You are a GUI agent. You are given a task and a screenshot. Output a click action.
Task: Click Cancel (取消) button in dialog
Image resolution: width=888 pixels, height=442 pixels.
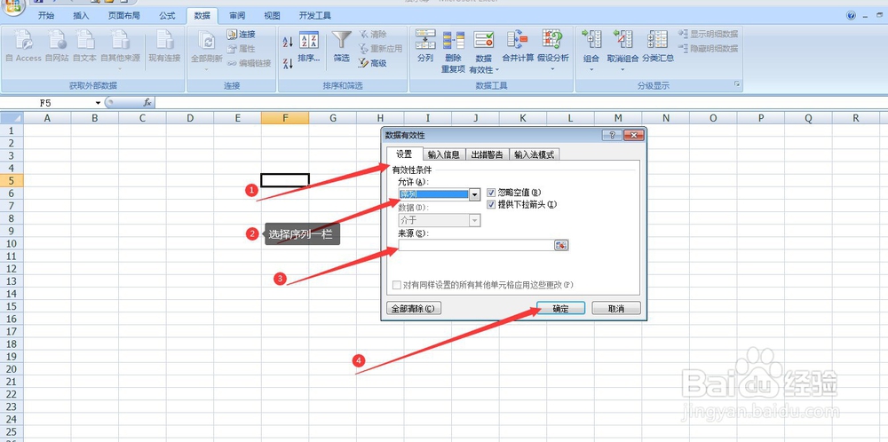616,309
